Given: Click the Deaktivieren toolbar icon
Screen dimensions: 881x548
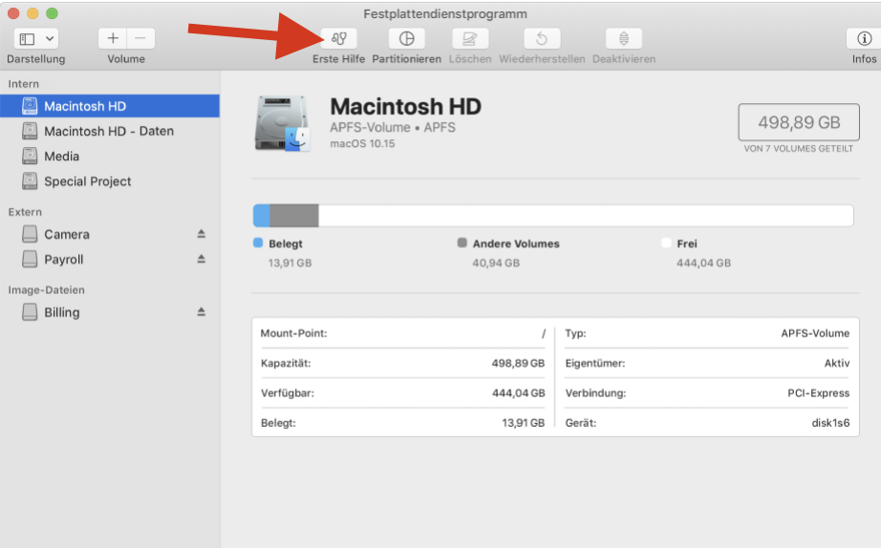Looking at the screenshot, I should 623,39.
